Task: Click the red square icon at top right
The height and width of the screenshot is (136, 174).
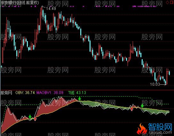Action: pyautogui.click(x=172, y=2)
